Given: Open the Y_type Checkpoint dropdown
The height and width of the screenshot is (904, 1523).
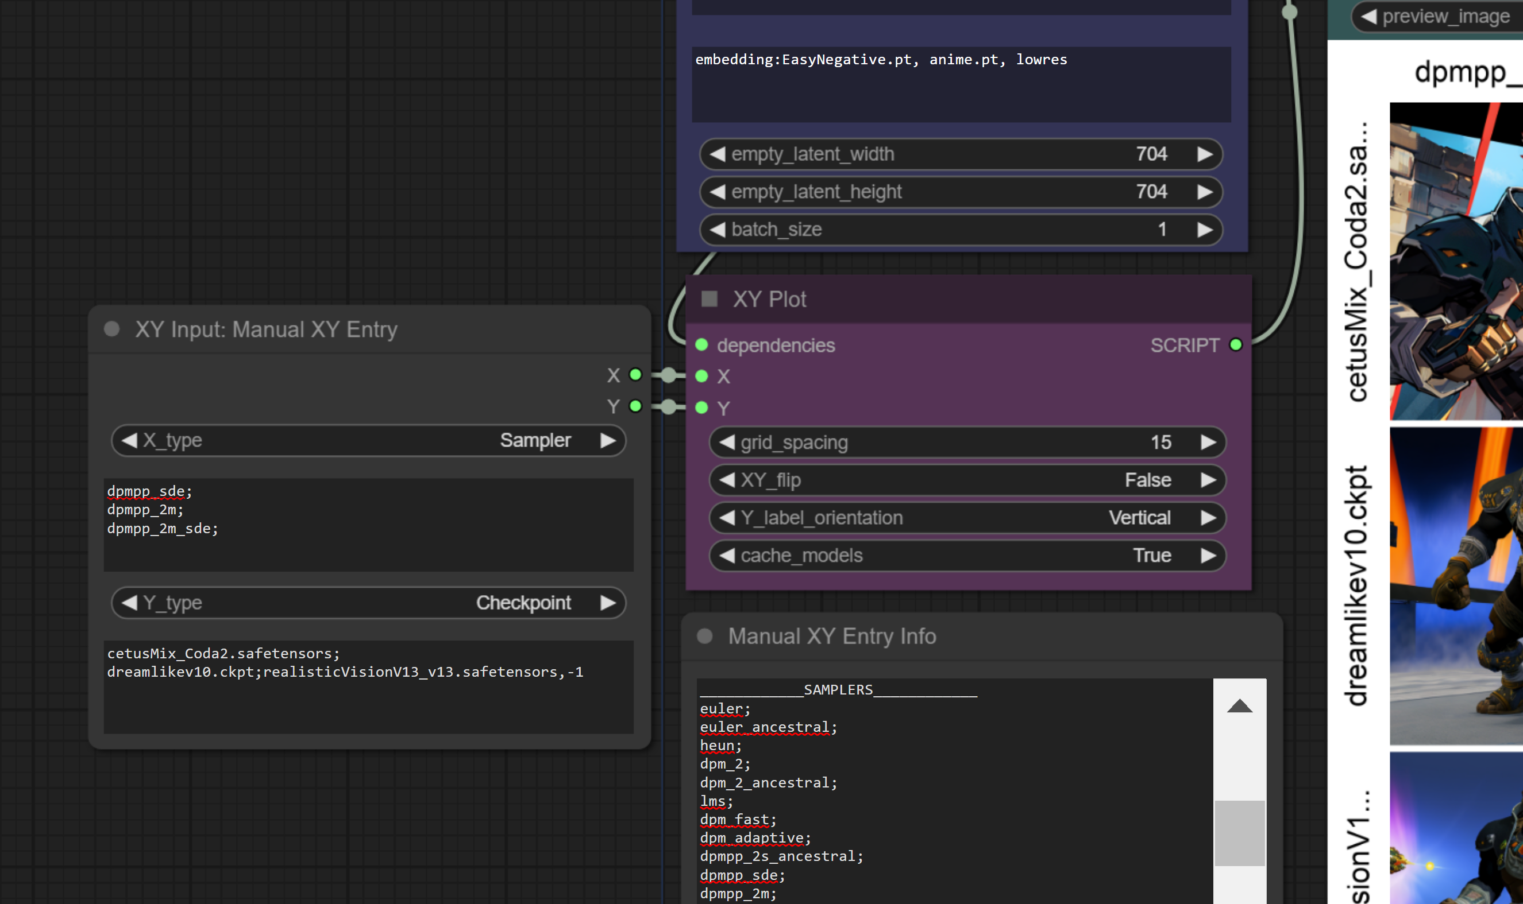Looking at the screenshot, I should pos(524,603).
